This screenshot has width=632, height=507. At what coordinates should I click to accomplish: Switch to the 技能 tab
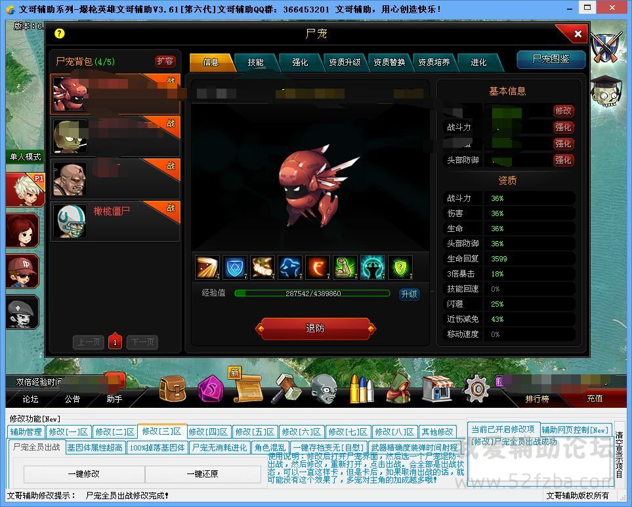coord(255,62)
